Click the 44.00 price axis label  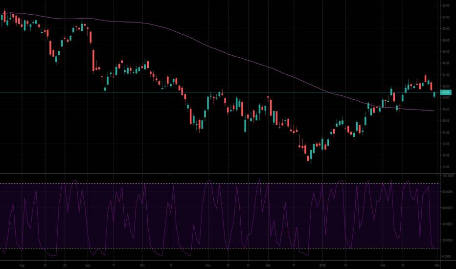(x=446, y=75)
